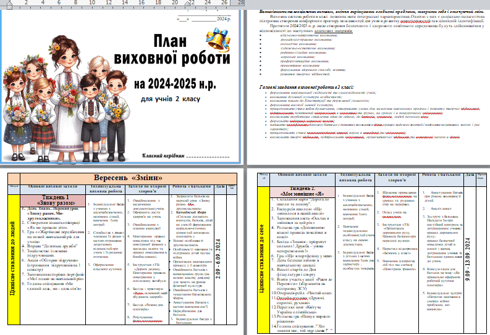The width and height of the screenshot is (490, 335).
Task: Click heading 'Головні завдання виховної роботи в 2 класі:'
Action: click(x=306, y=87)
